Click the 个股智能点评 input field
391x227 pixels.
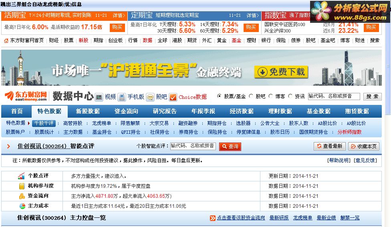[x=193, y=146]
